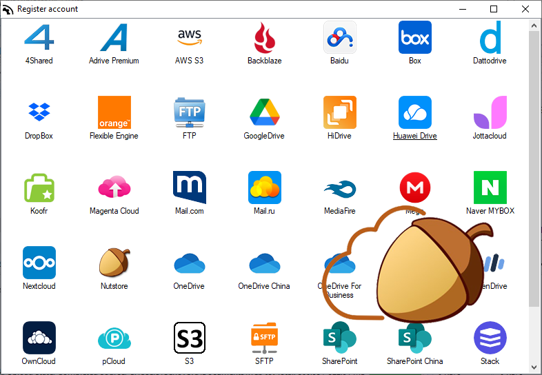Select the Mail.ru cloud icon
542x375 pixels.
pyautogui.click(x=264, y=187)
